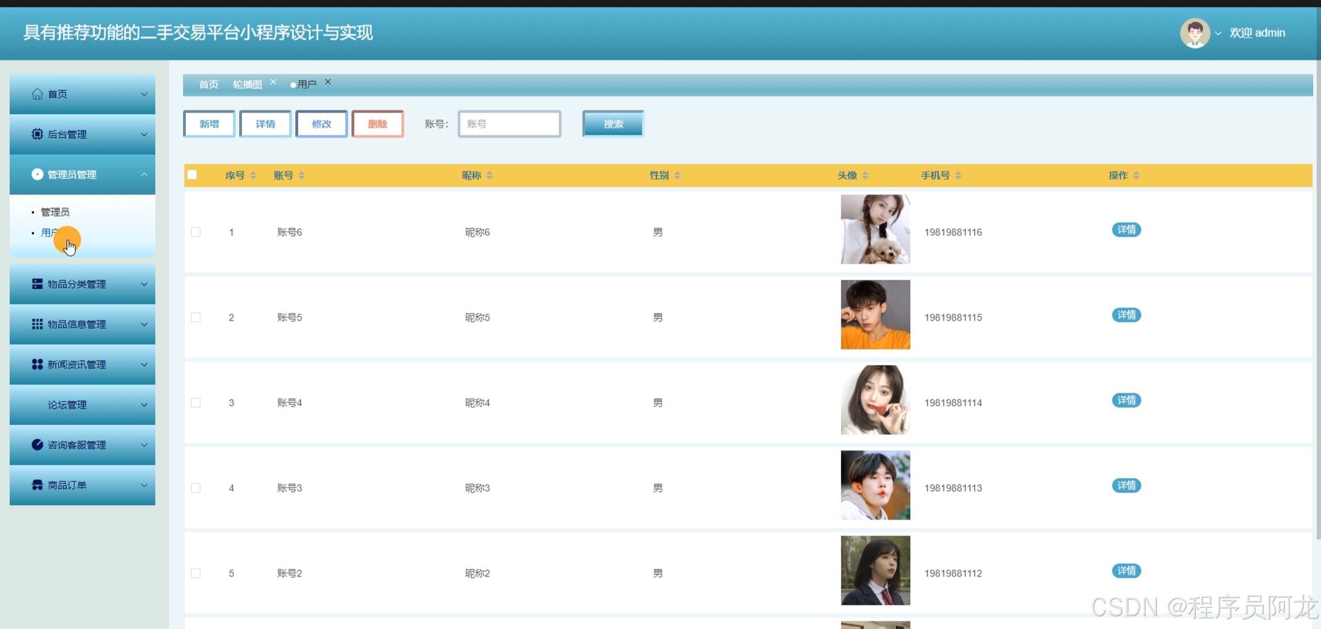This screenshot has height=629, width=1321.
Task: Click the 物品信息管理 grid icon
Action: [x=37, y=324]
